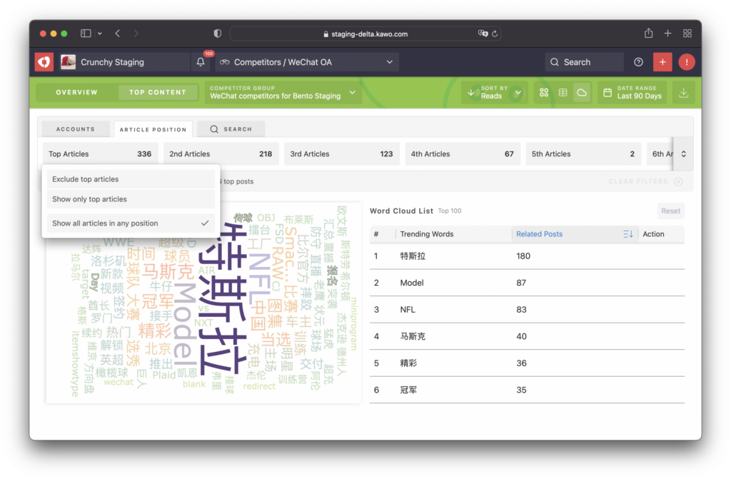Screen dimensions: 731x479
Task: Click the word Model in the cloud
Action: [185, 324]
